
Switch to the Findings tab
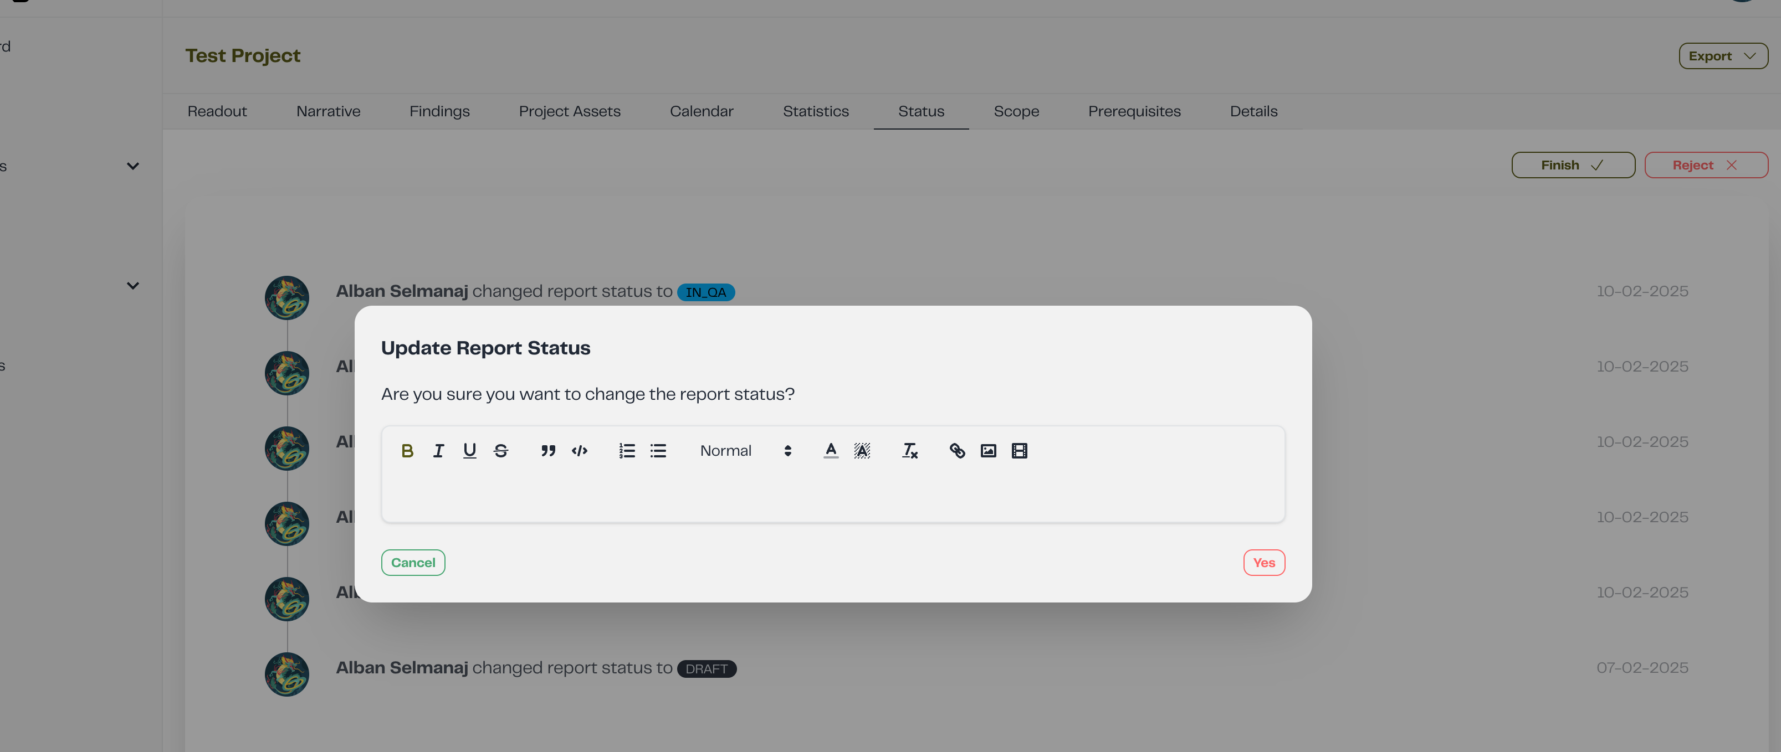point(440,111)
